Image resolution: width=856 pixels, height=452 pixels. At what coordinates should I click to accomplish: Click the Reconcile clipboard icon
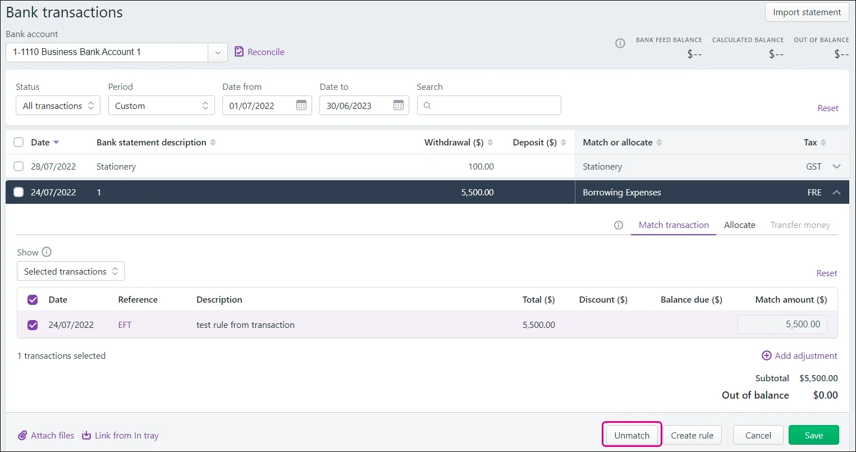(239, 52)
